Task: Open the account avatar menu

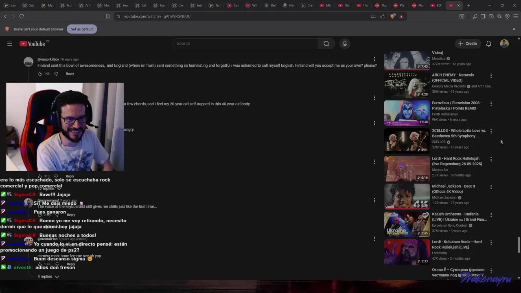Action: [x=504, y=44]
